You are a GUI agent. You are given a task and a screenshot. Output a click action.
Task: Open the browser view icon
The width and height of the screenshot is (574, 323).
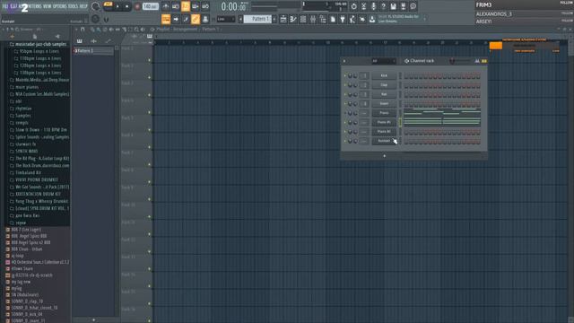(323, 19)
